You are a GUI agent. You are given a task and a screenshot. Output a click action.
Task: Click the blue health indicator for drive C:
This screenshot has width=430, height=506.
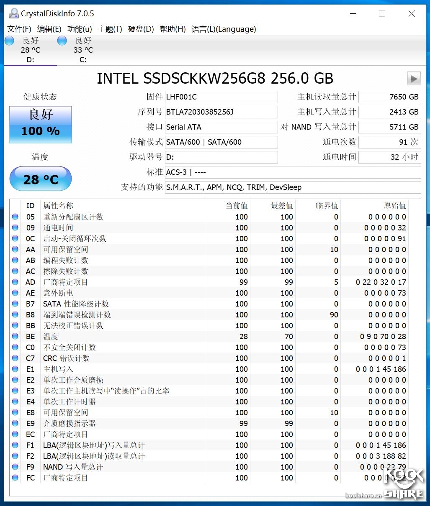[x=62, y=40]
